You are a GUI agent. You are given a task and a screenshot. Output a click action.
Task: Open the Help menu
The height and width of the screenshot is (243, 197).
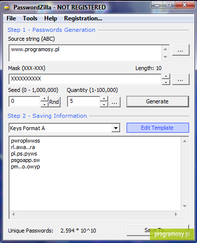51,18
